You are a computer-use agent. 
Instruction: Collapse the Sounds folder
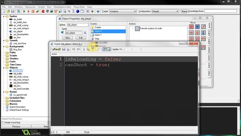point(4,40)
